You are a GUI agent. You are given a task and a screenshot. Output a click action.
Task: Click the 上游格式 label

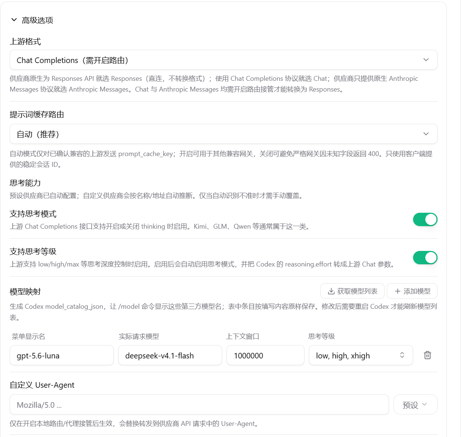tap(25, 42)
